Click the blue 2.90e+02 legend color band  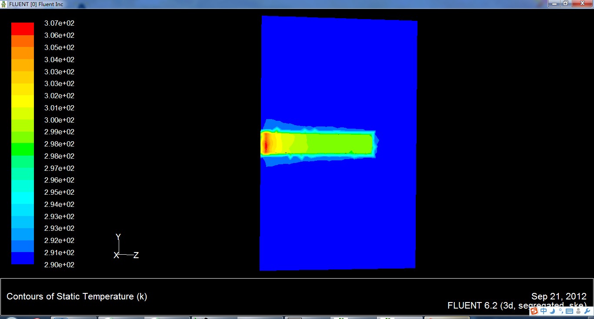tap(22, 259)
